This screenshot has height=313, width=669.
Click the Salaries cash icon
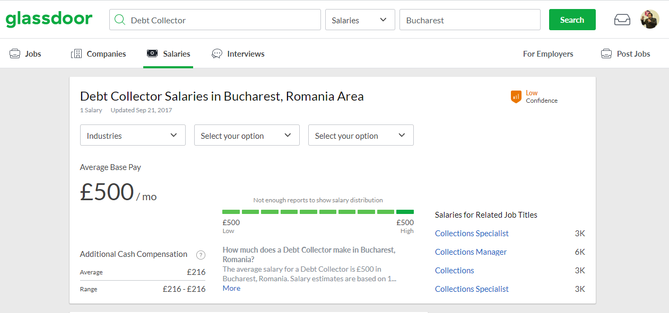(x=152, y=53)
